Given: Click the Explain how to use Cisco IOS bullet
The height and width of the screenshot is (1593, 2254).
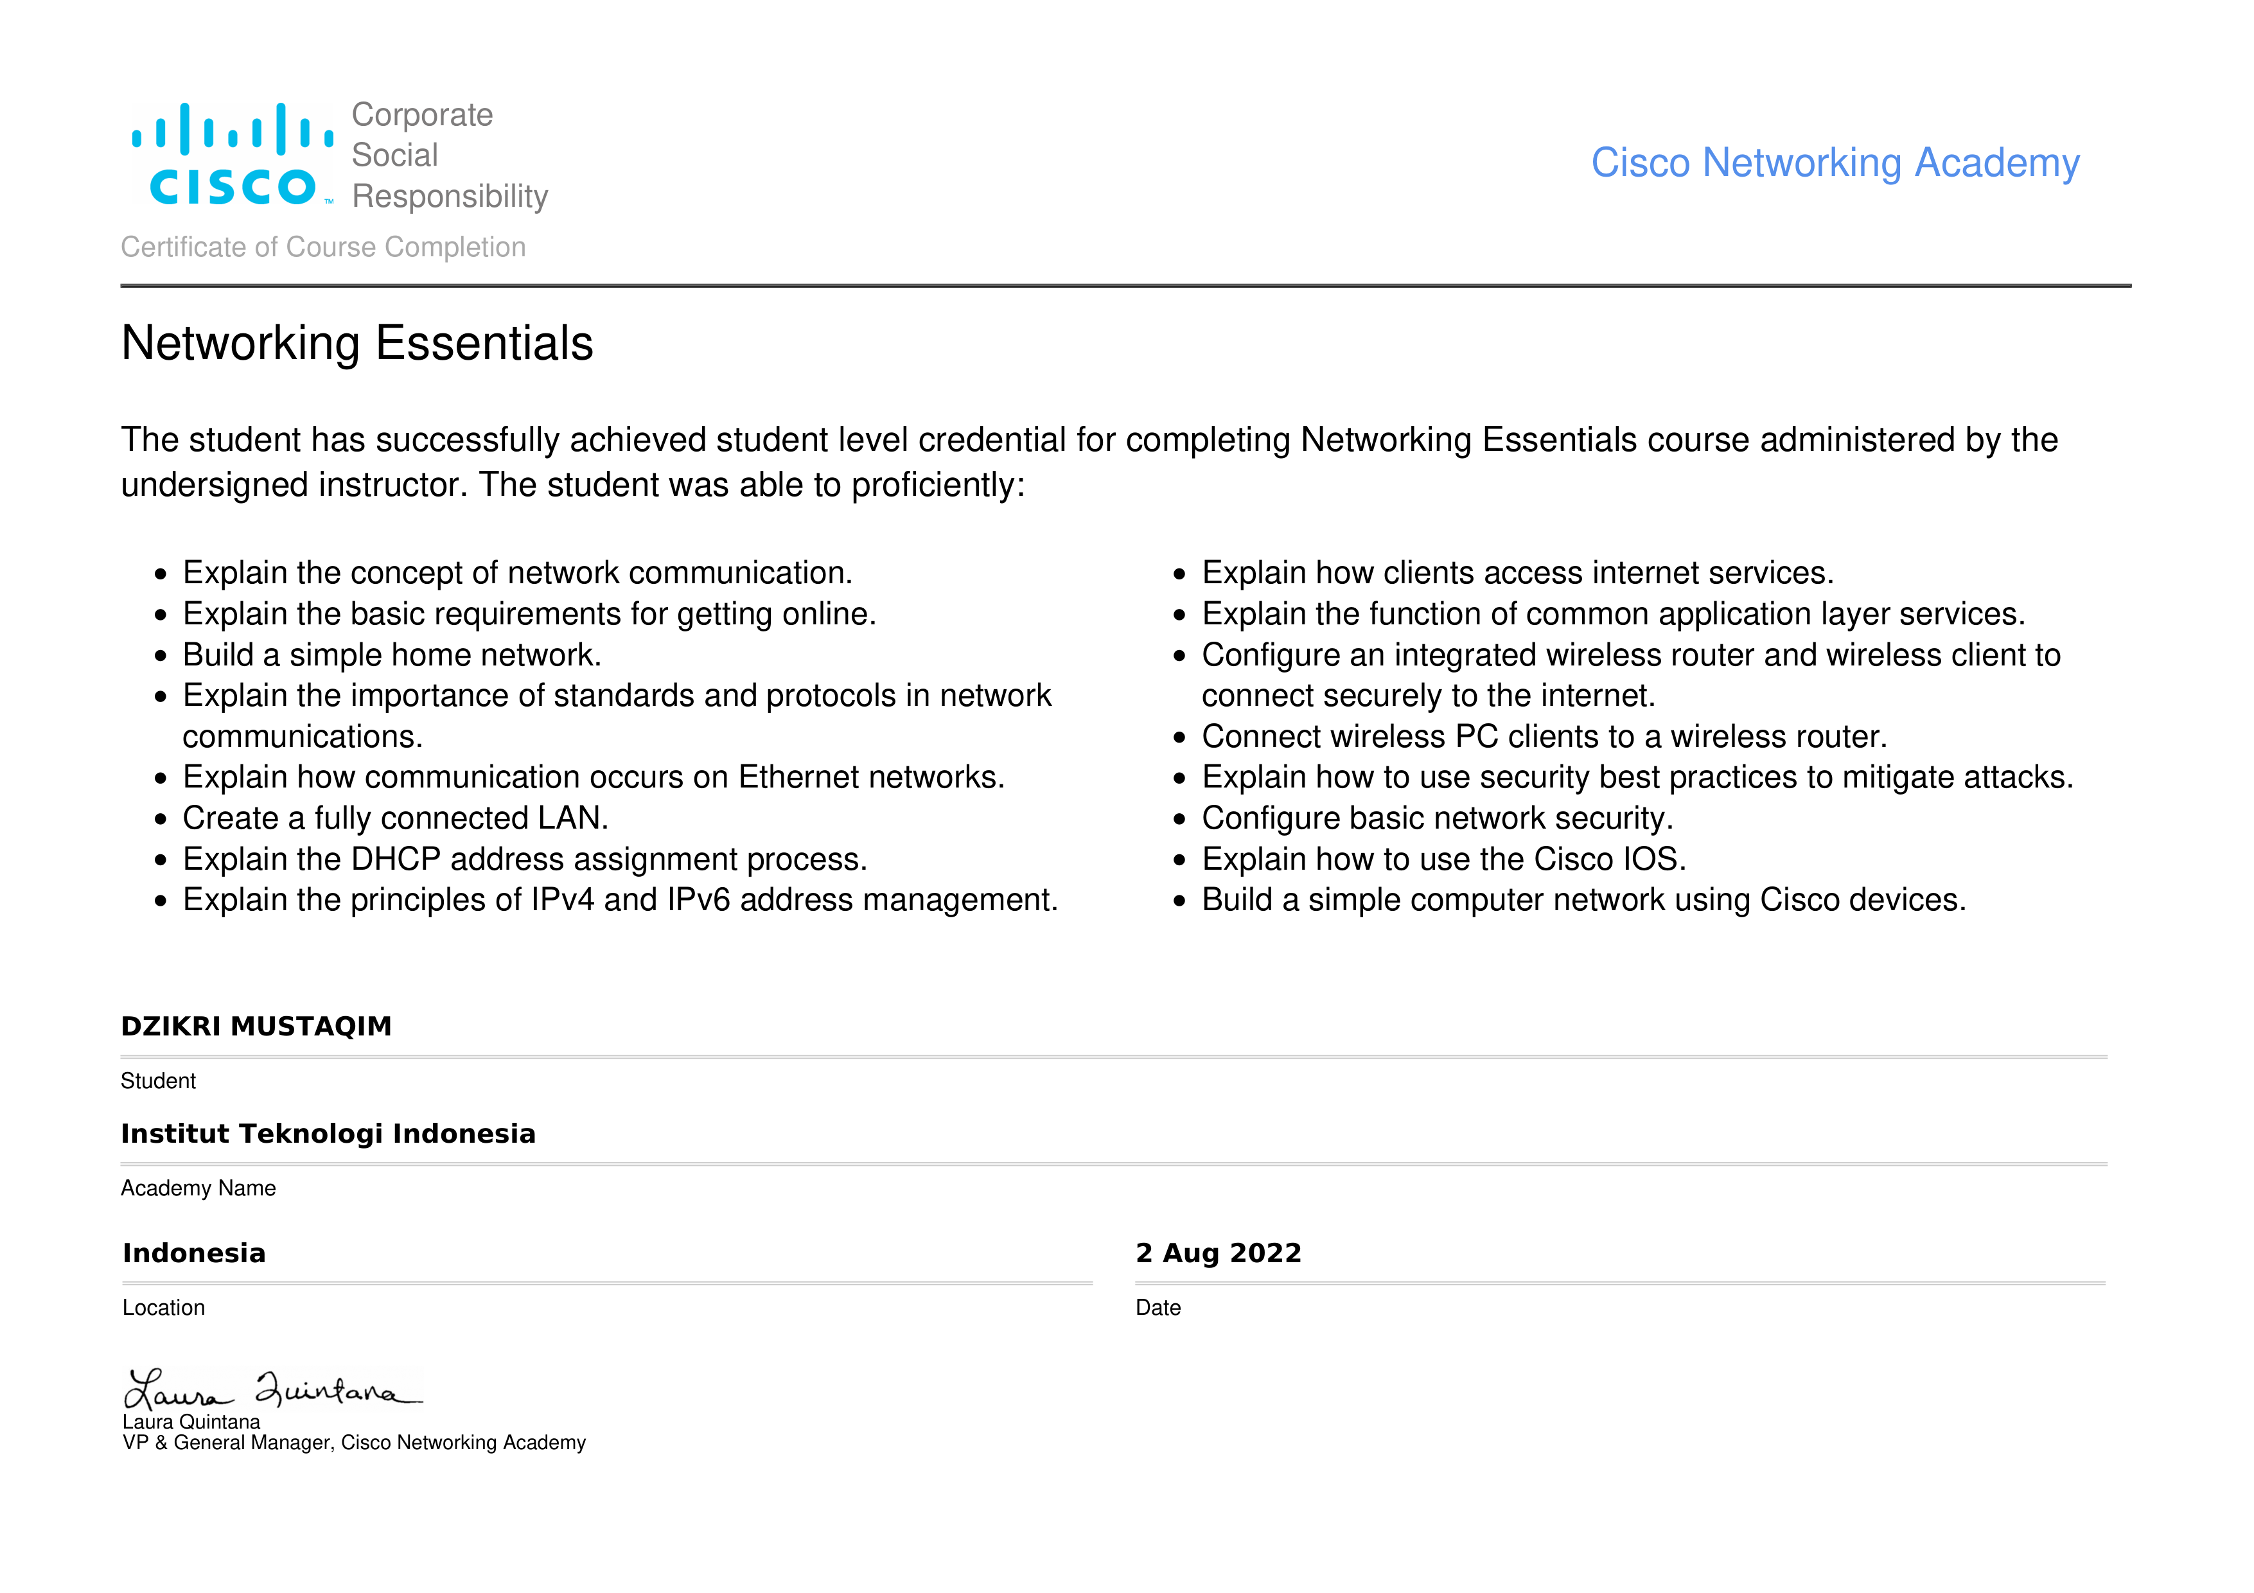Looking at the screenshot, I should pyautogui.click(x=1443, y=859).
